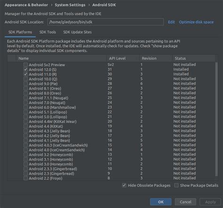Check Android 4.1 (Jelly Bean) checkbox
This screenshot has height=208, width=223.
coord(25,140)
